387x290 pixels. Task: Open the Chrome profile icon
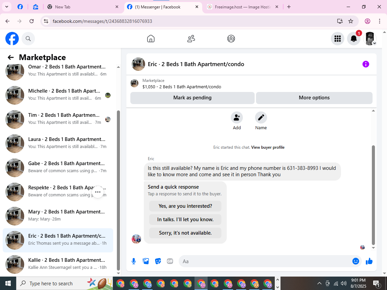(x=368, y=21)
